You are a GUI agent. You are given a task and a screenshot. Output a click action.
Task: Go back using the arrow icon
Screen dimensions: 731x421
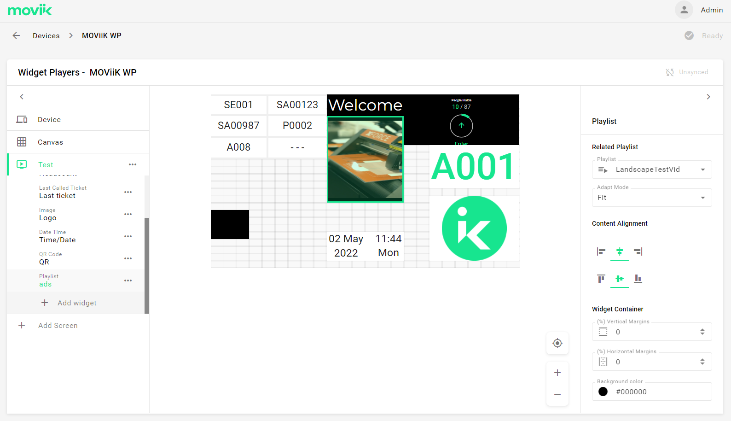coord(17,35)
